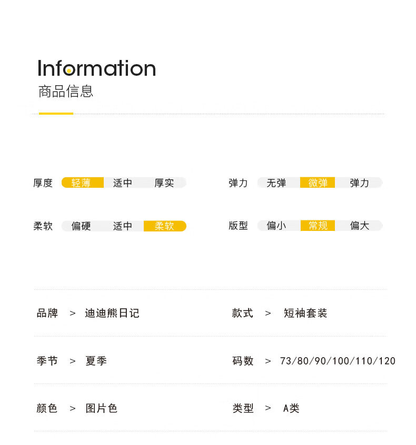Screen dimensions: 416x445
Task: Select 偏硬 in the softness row
Action: pyautogui.click(x=81, y=226)
